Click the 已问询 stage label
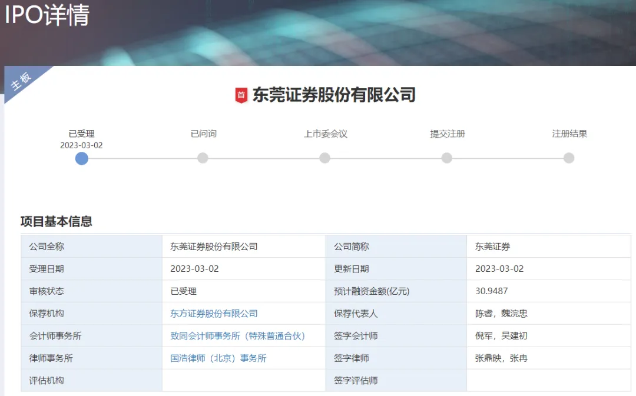636x396 pixels. [x=204, y=134]
